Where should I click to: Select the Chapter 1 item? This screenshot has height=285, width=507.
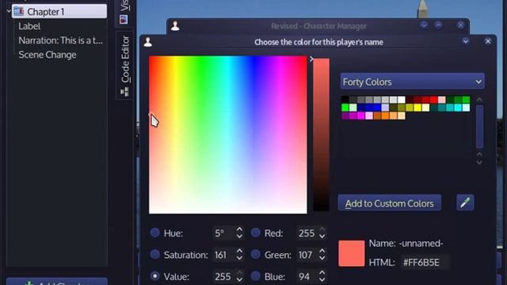[59, 11]
